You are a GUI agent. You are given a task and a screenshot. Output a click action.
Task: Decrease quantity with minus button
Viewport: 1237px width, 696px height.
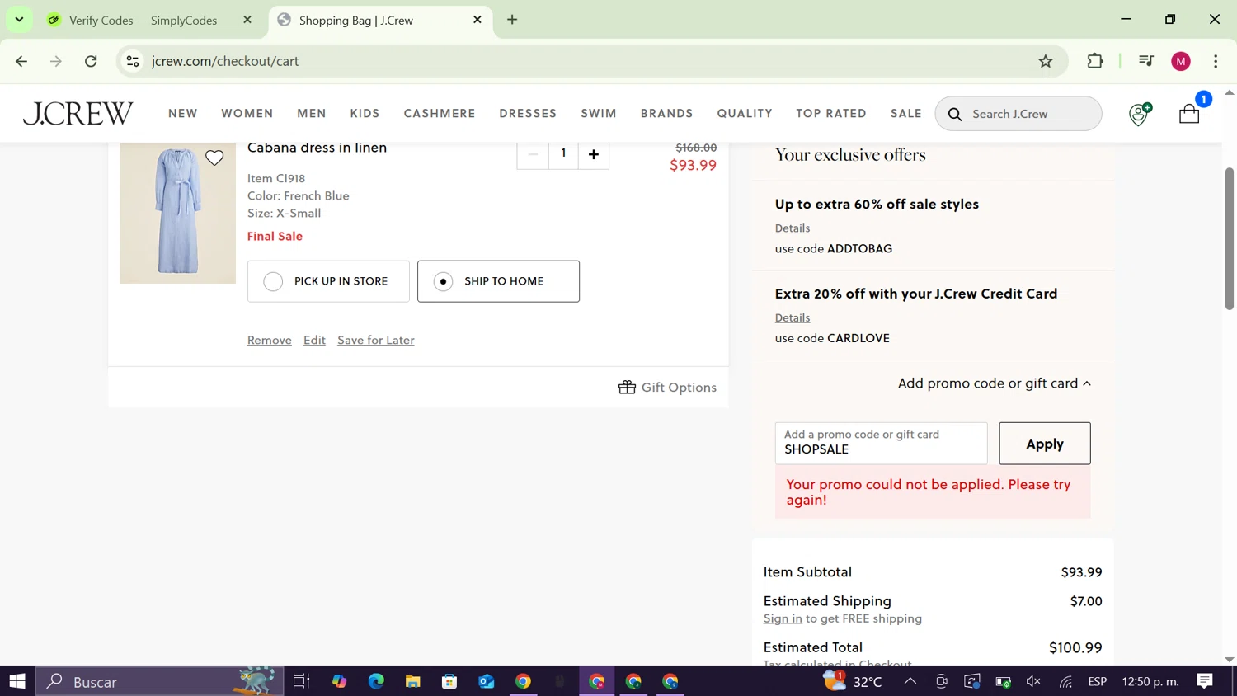pos(533,154)
